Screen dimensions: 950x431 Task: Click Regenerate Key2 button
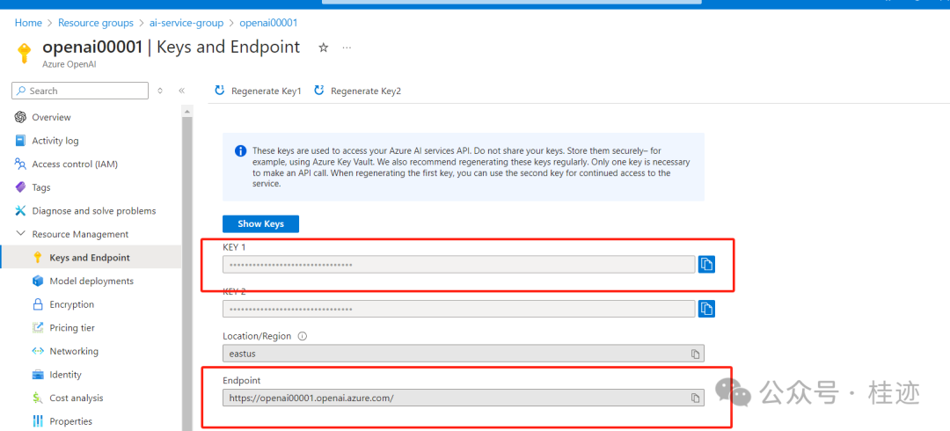click(x=357, y=91)
